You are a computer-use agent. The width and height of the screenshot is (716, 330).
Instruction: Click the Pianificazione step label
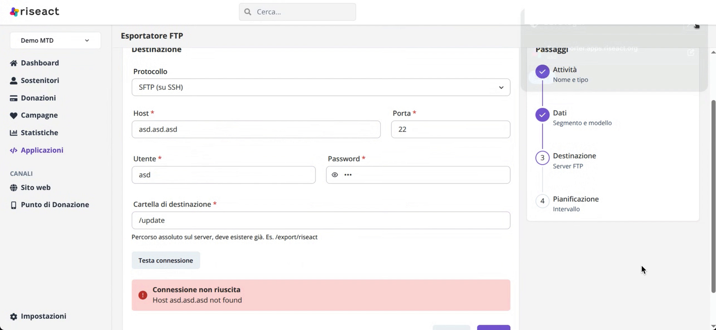pyautogui.click(x=575, y=199)
